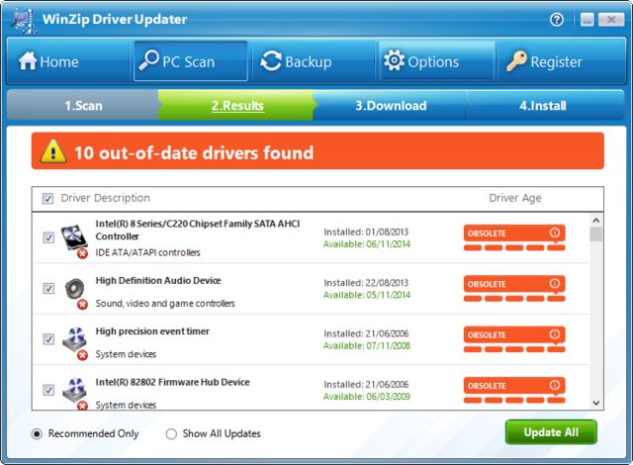Select the Recommended Only radio button
This screenshot has width=633, height=465.
tap(37, 434)
